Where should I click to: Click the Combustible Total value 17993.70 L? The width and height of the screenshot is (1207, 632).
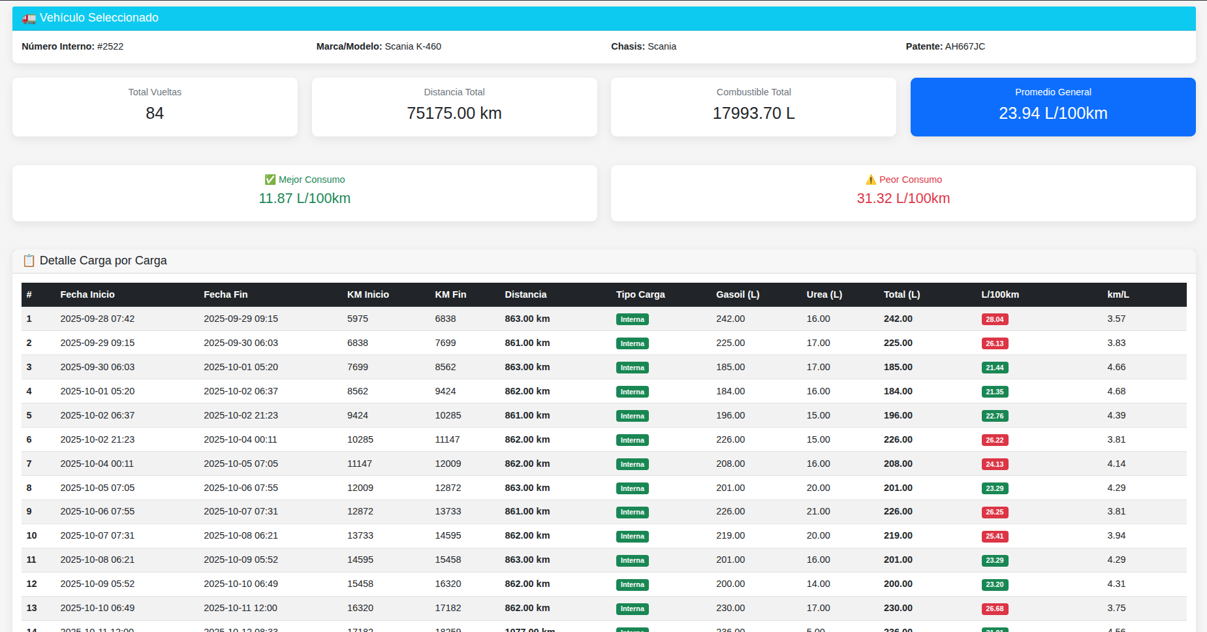tap(753, 114)
